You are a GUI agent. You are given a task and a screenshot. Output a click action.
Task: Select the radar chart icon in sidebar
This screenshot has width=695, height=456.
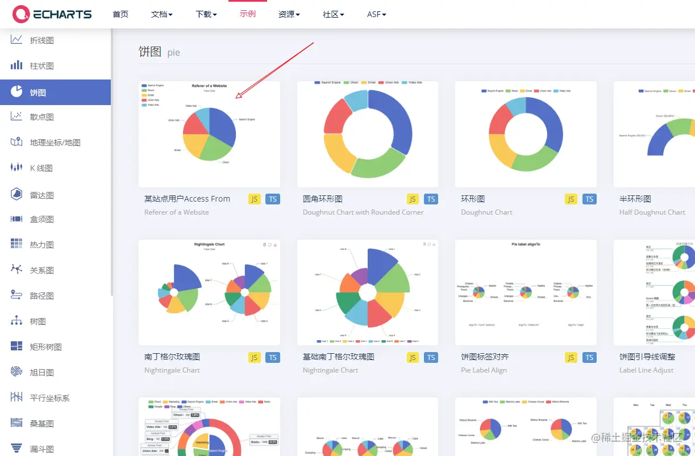[16, 194]
